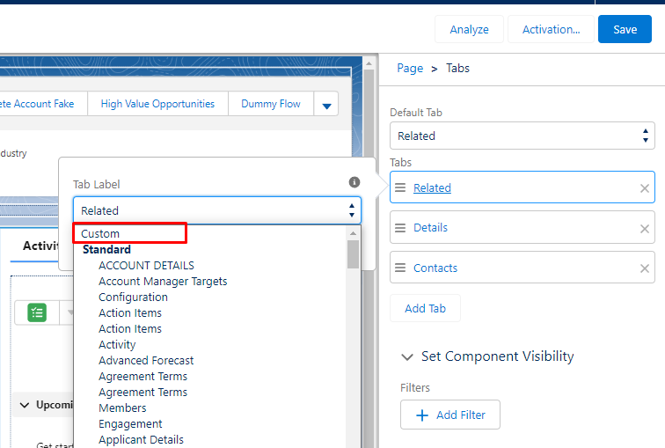Click drag handle icon for Details tab

pos(400,228)
